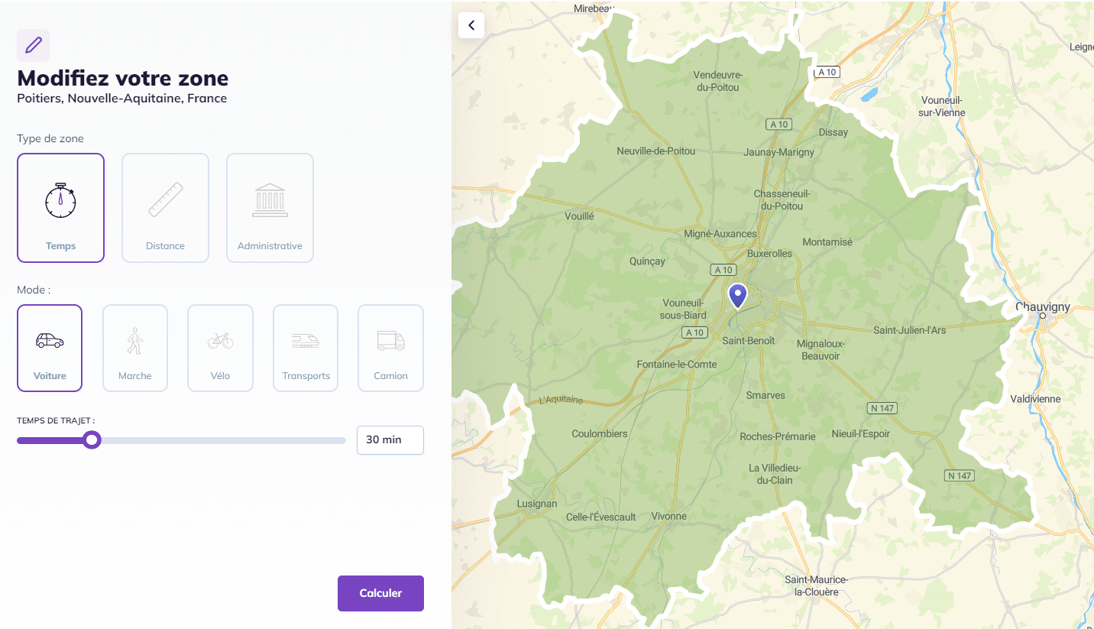Image resolution: width=1094 pixels, height=629 pixels.
Task: Click the Lusignan label on the map
Action: [537, 504]
